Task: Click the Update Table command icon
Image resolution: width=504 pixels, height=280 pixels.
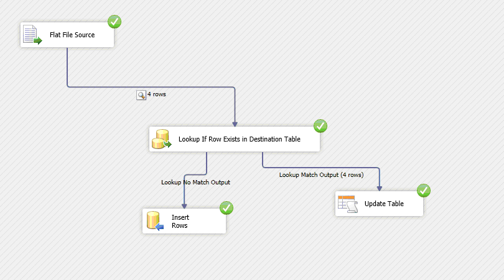Action: pyautogui.click(x=346, y=204)
